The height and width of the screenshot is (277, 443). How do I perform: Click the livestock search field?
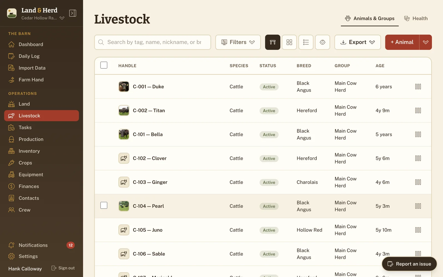pos(153,42)
